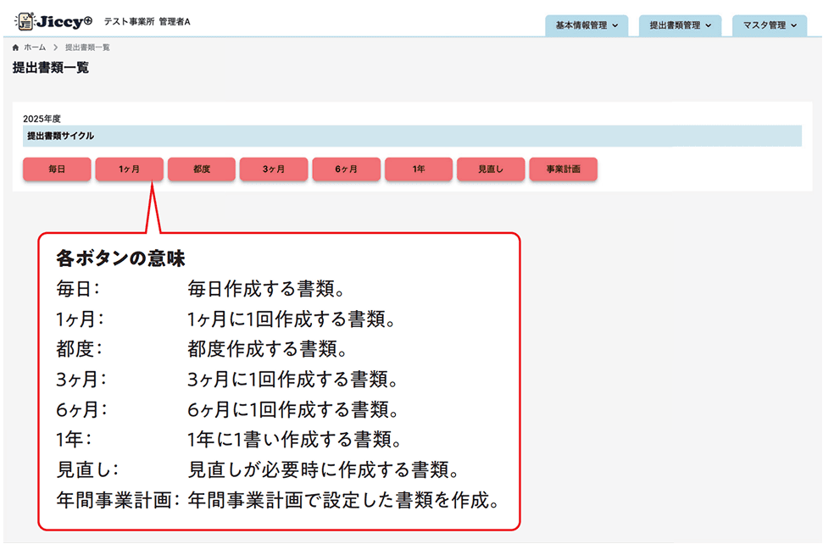This screenshot has width=823, height=544.
Task: Click the 1年 yearly documents button
Action: pos(418,169)
